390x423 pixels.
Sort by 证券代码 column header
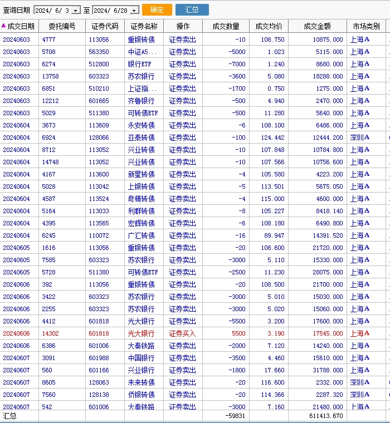click(x=105, y=26)
